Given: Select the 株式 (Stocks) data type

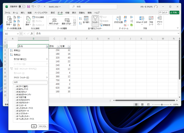Looking at the screenshot, I should (54, 21).
